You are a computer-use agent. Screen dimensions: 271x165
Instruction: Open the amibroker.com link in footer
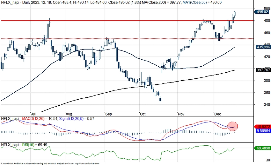coord(87,164)
